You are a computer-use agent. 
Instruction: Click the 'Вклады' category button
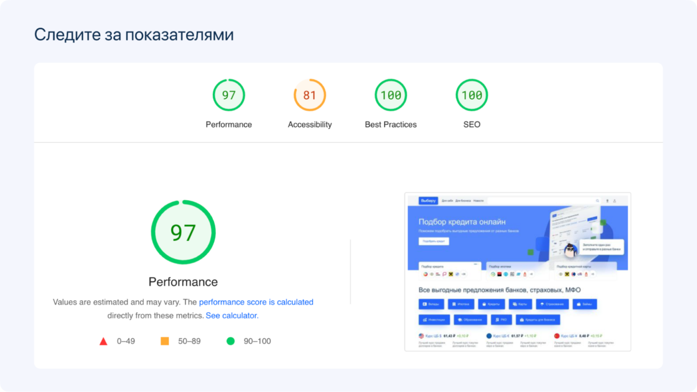click(431, 304)
